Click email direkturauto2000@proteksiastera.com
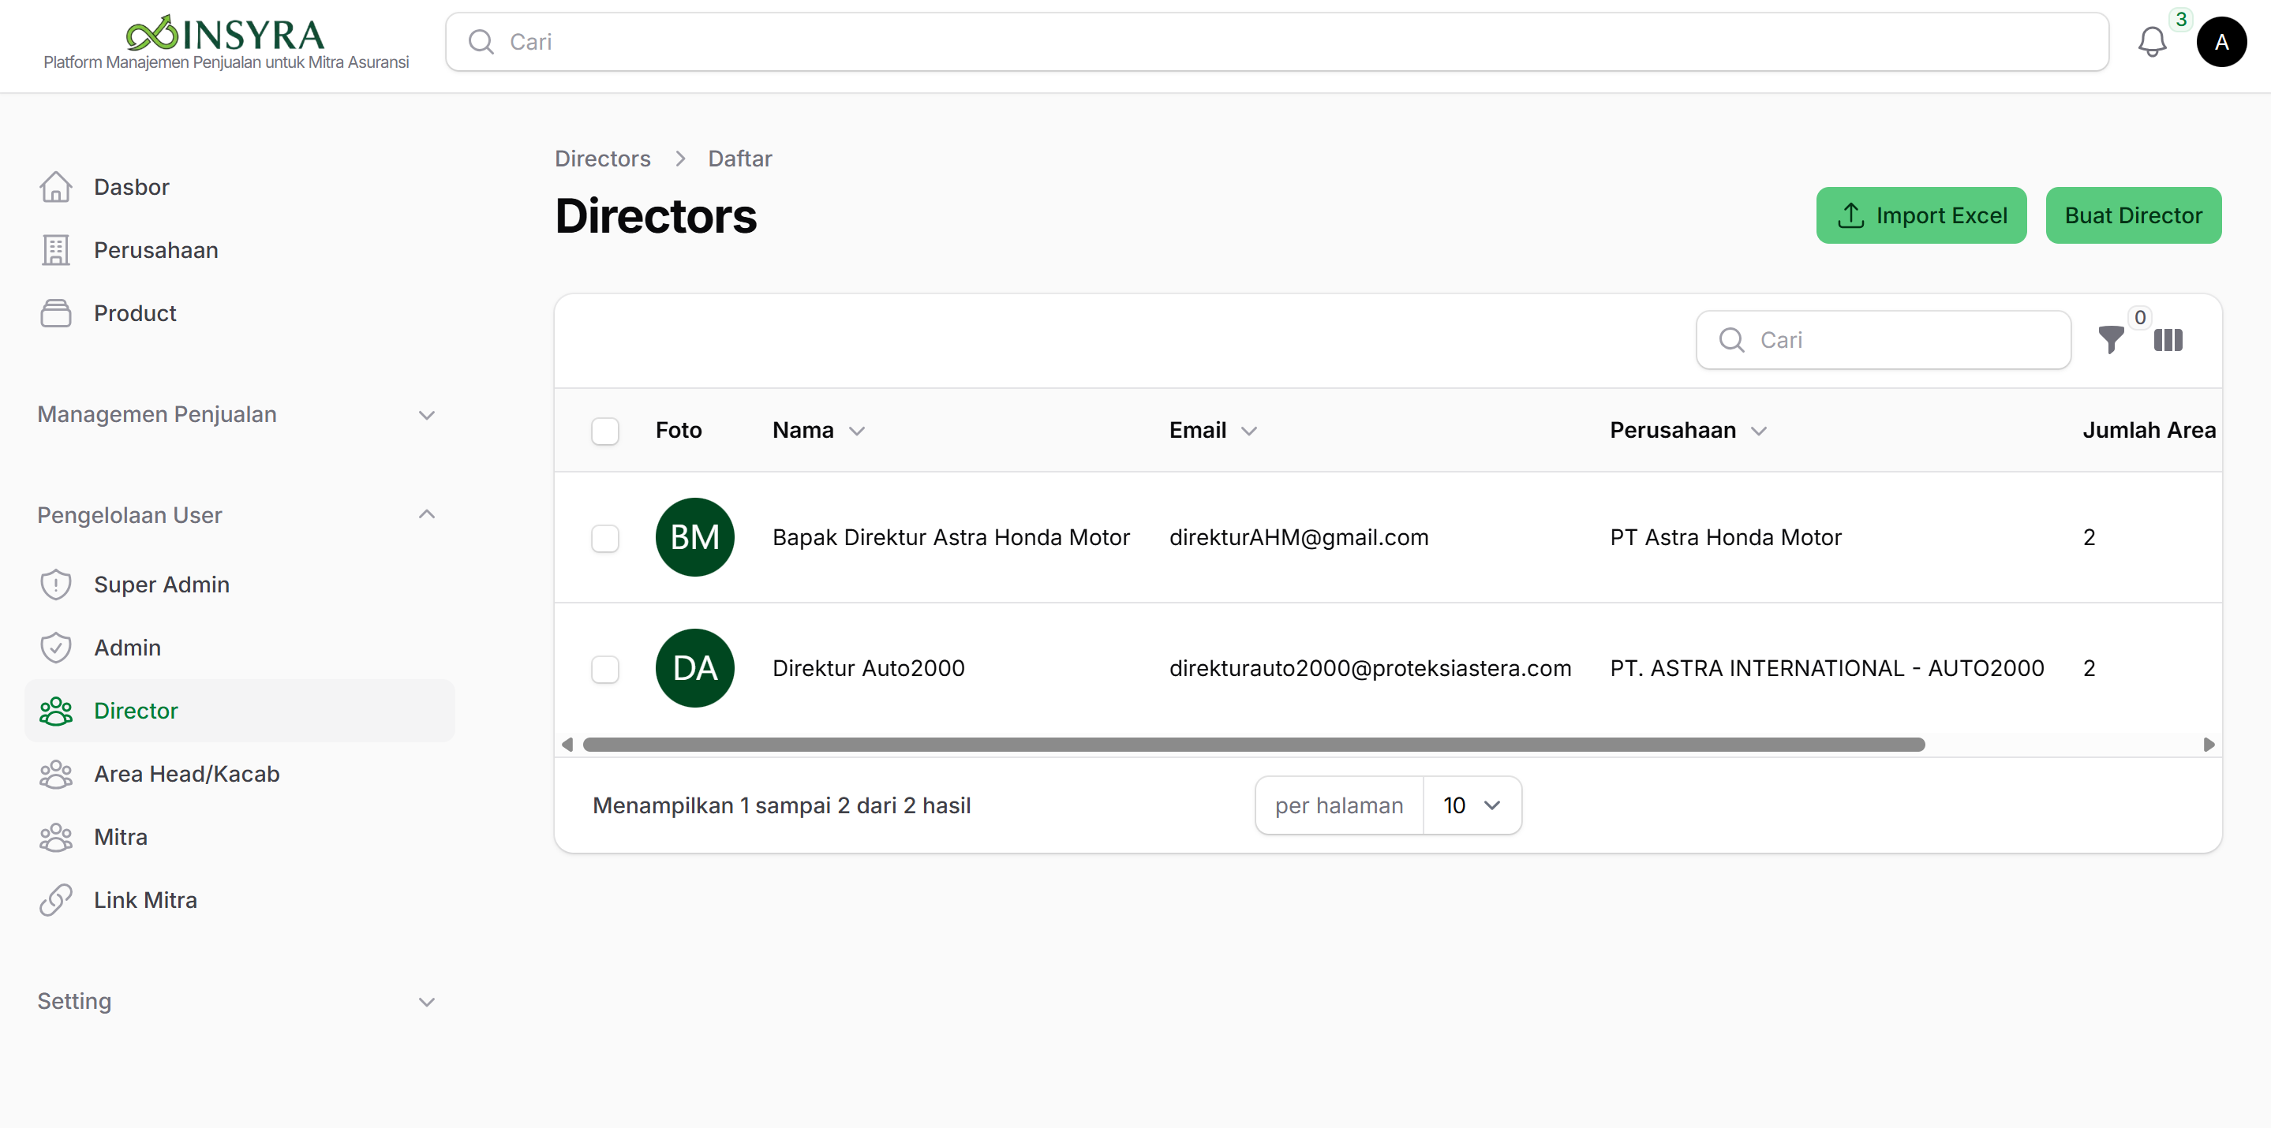The height and width of the screenshot is (1128, 2271). (x=1370, y=668)
